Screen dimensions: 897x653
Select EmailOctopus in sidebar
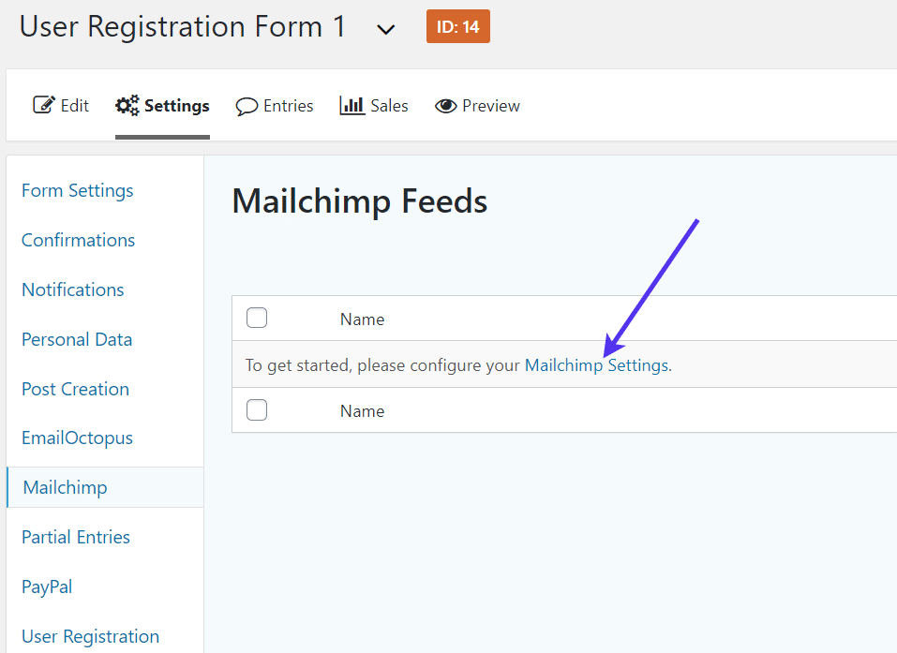pyautogui.click(x=78, y=438)
